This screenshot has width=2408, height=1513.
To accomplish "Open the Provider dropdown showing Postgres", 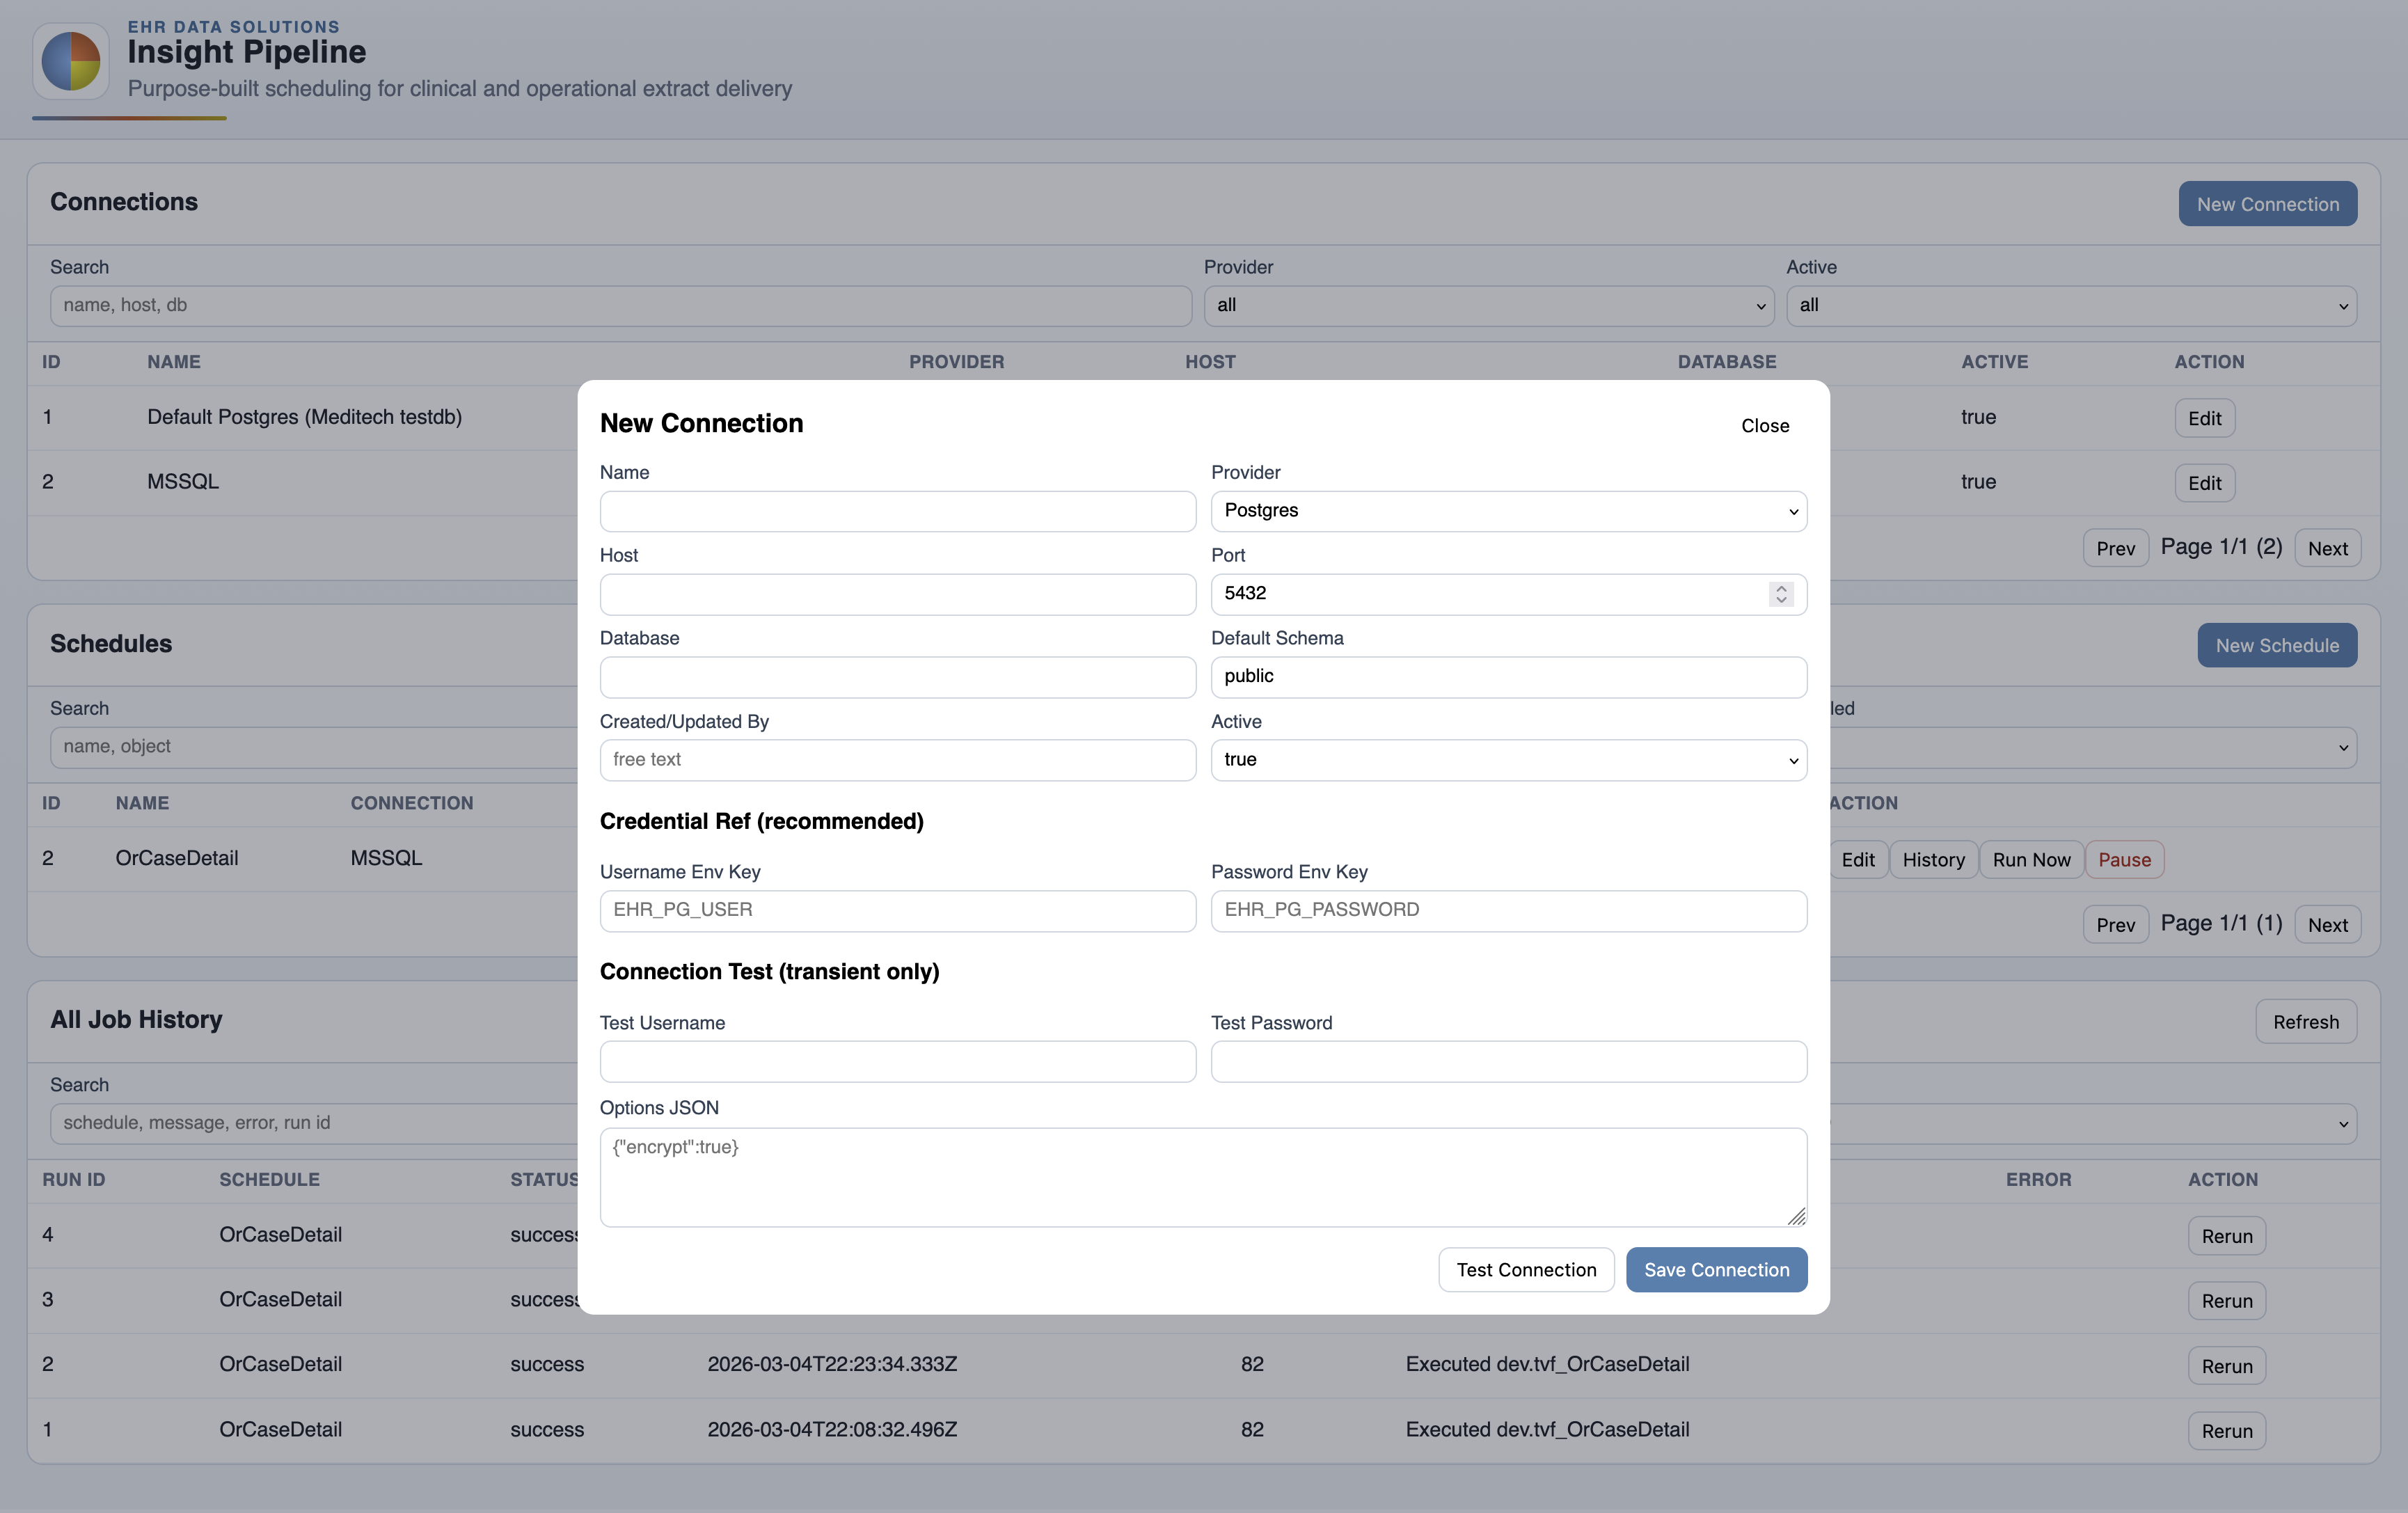I will pos(1508,511).
